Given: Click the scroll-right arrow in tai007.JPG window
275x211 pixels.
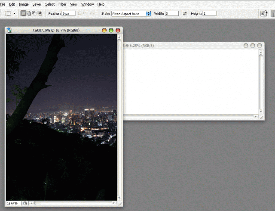Looking at the screenshot, I should [114, 203].
